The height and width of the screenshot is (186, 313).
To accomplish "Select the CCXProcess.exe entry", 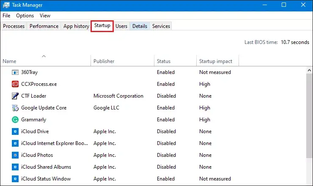I will [x=39, y=84].
